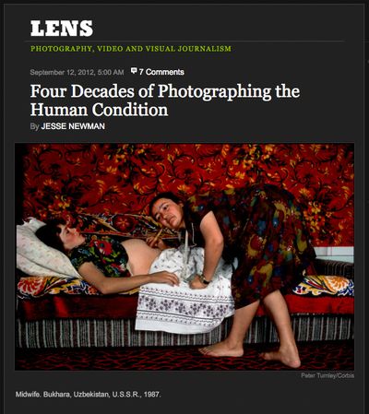Select the Midwife, Bukhara, Uzbekistan caption text
The width and height of the screenshot is (369, 414).
[x=89, y=394]
